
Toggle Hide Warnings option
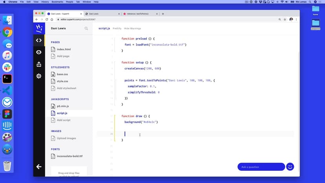[132, 28]
